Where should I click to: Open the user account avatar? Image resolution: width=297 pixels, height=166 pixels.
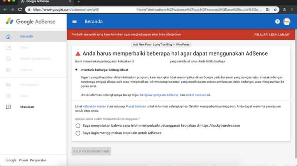click(287, 22)
